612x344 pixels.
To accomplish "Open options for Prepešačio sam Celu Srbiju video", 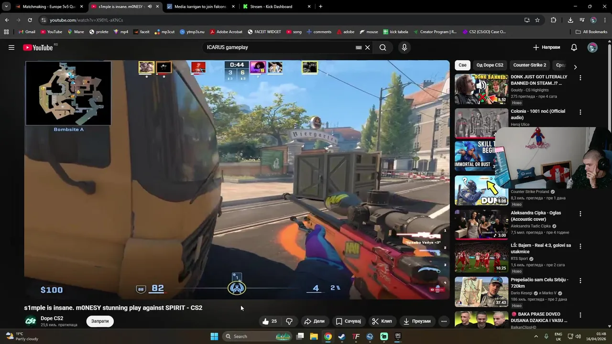I will 580,281.
